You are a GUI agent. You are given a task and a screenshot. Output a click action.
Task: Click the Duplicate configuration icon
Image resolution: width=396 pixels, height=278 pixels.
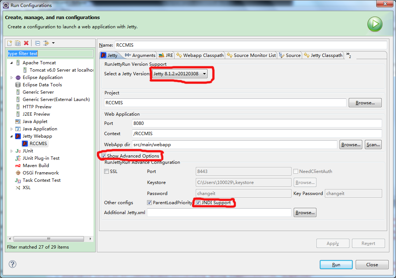(18, 43)
